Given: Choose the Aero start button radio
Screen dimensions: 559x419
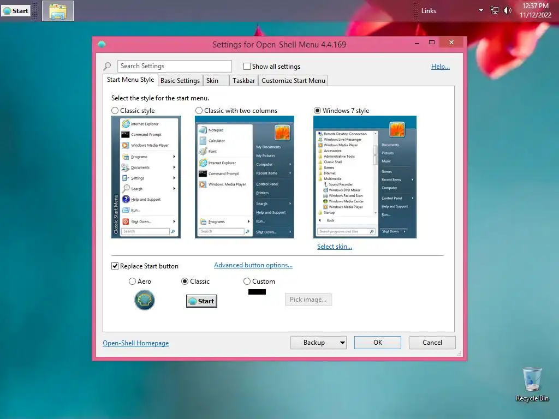Looking at the screenshot, I should click(x=132, y=282).
